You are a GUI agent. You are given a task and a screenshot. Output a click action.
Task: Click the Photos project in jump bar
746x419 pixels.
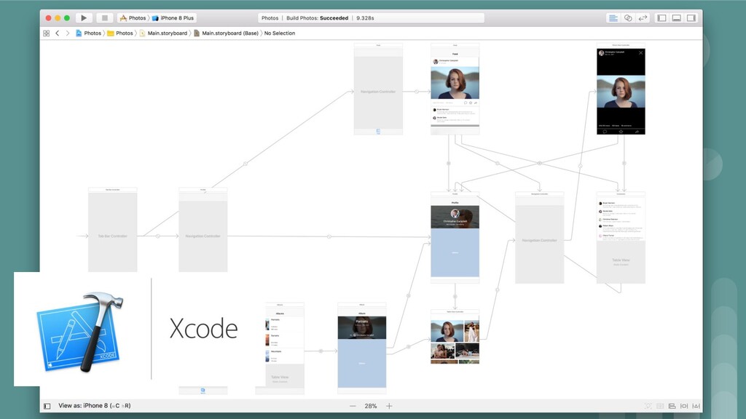pyautogui.click(x=88, y=33)
